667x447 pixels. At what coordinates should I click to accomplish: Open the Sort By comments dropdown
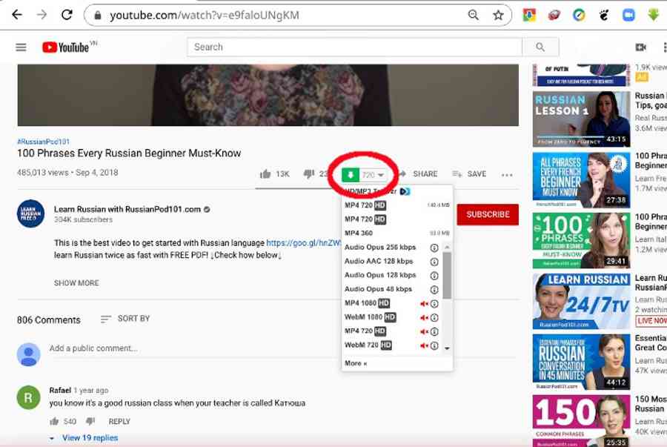(125, 319)
